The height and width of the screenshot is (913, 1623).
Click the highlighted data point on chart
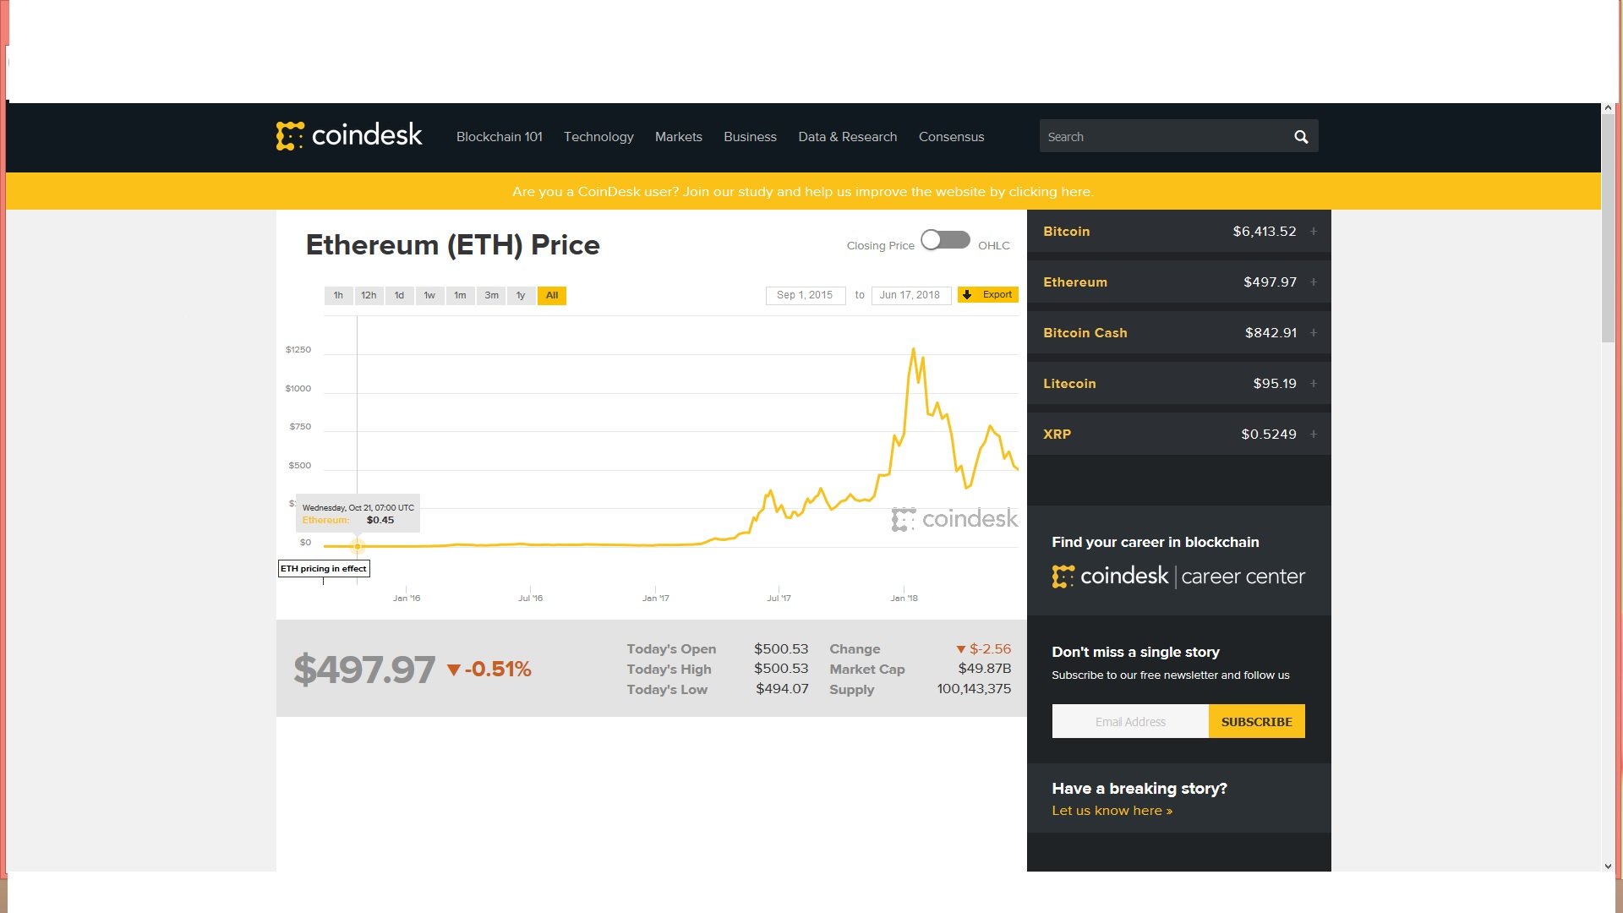pyautogui.click(x=358, y=546)
